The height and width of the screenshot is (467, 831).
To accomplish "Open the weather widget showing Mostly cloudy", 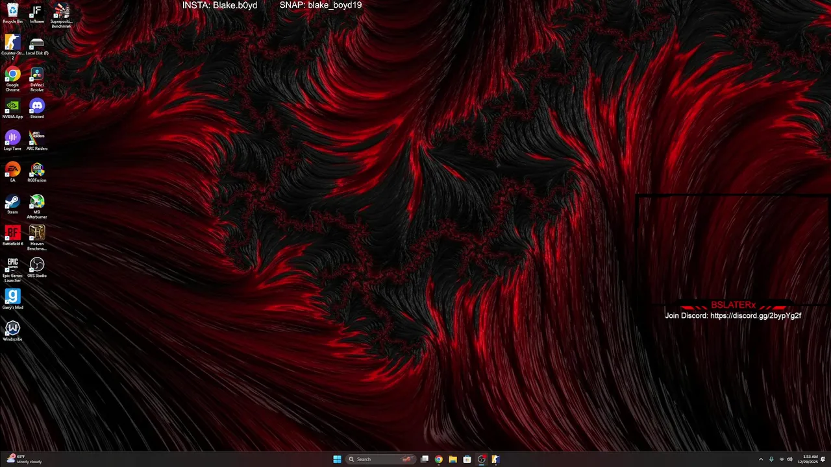I will (x=25, y=459).
